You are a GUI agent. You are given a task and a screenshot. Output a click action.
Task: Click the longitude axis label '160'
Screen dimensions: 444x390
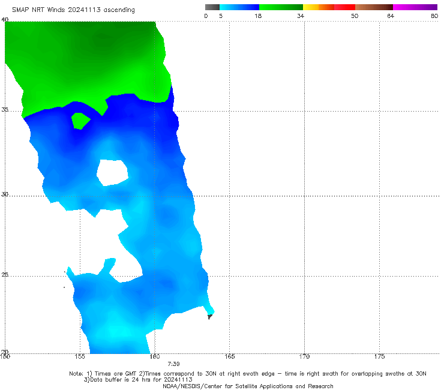[x=155, y=356]
